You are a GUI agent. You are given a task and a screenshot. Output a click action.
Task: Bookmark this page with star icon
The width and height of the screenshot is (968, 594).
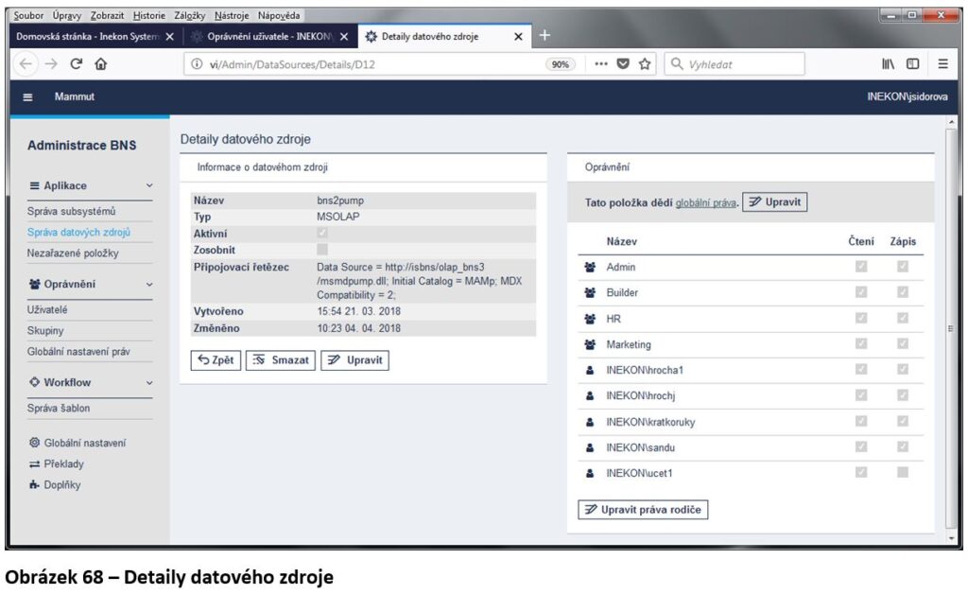(x=645, y=63)
